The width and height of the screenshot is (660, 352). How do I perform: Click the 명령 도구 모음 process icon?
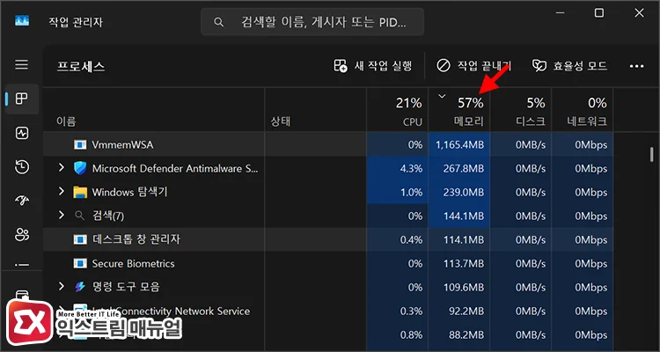(x=80, y=287)
